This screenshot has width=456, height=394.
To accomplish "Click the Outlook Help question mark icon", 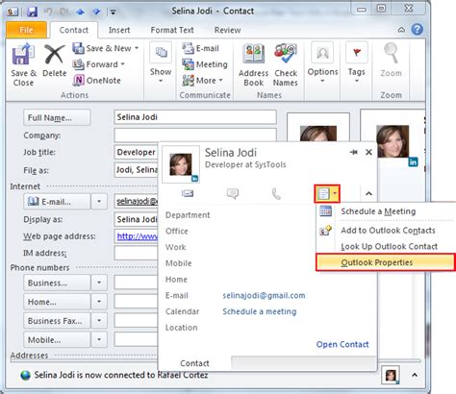I will pyautogui.click(x=418, y=30).
